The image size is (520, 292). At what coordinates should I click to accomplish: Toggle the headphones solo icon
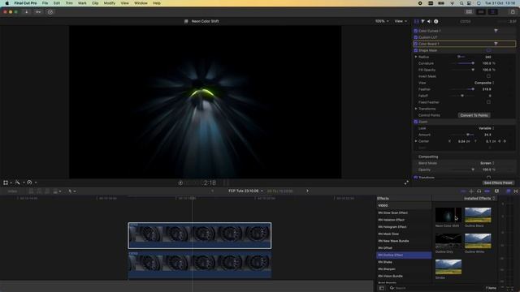[479, 191]
